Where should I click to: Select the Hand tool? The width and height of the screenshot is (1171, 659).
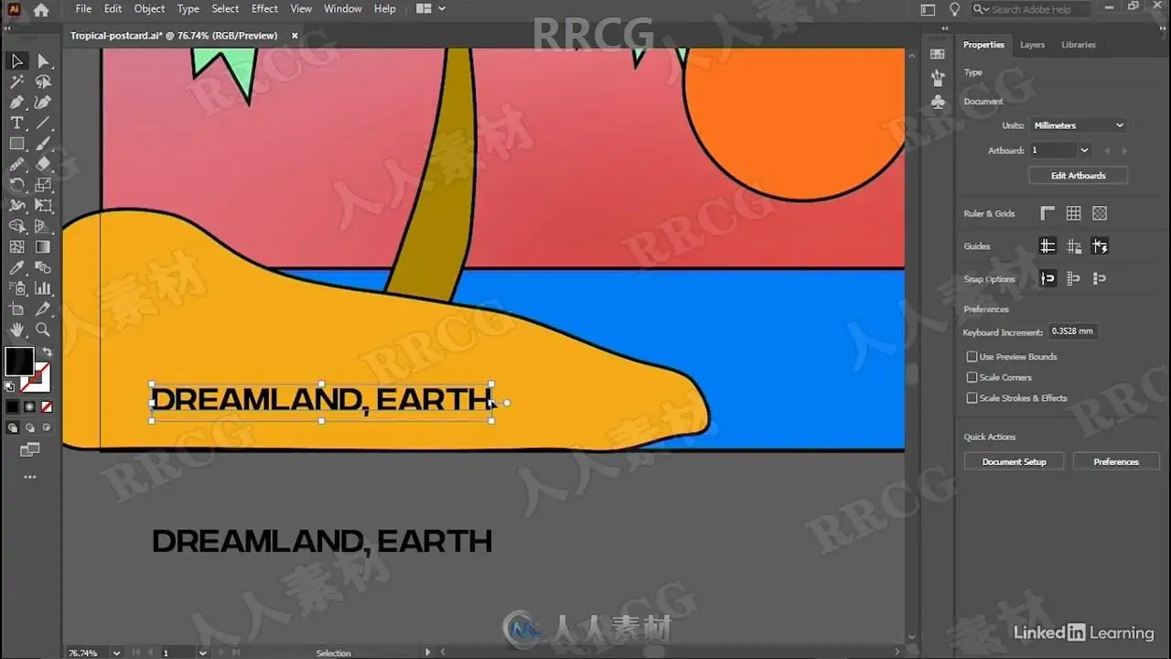(x=16, y=330)
